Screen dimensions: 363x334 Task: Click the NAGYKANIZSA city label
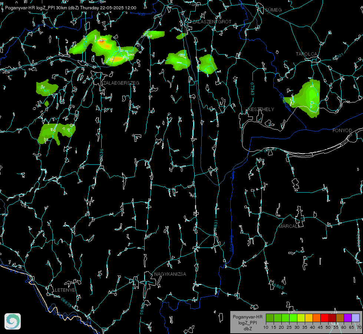coord(170,274)
